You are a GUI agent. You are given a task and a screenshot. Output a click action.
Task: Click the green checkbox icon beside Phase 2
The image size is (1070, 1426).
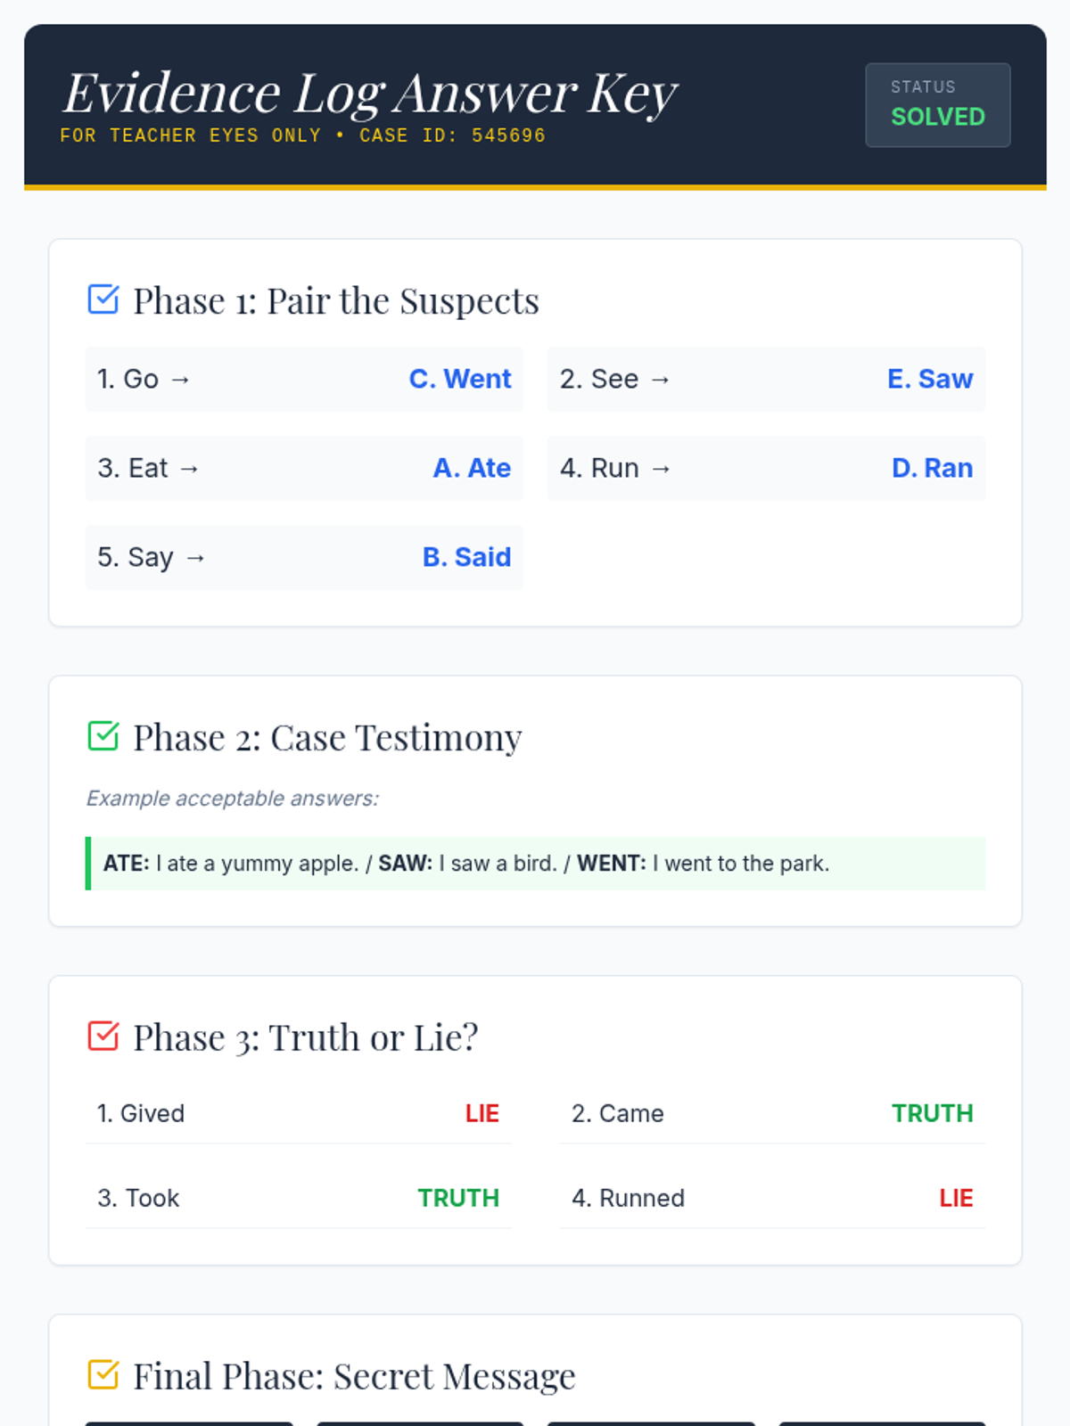(103, 736)
